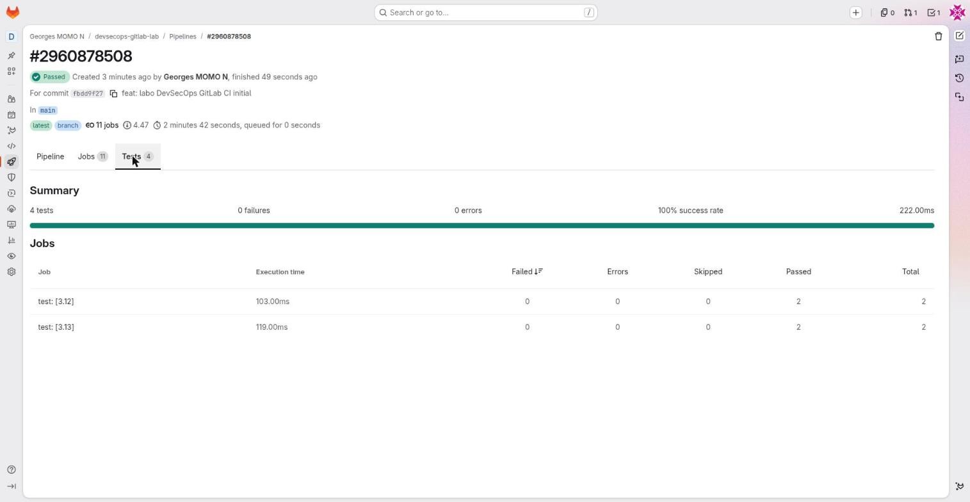Screen dimensions: 970x502
Task: Open the history clock icon in right panel
Action: tap(959, 78)
